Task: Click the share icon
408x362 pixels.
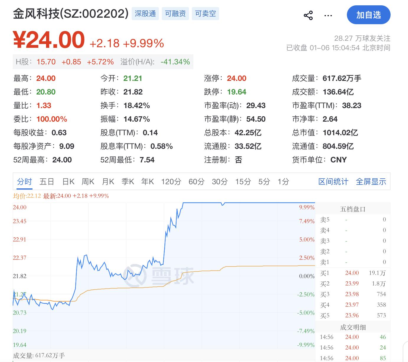Action: pyautogui.click(x=308, y=15)
